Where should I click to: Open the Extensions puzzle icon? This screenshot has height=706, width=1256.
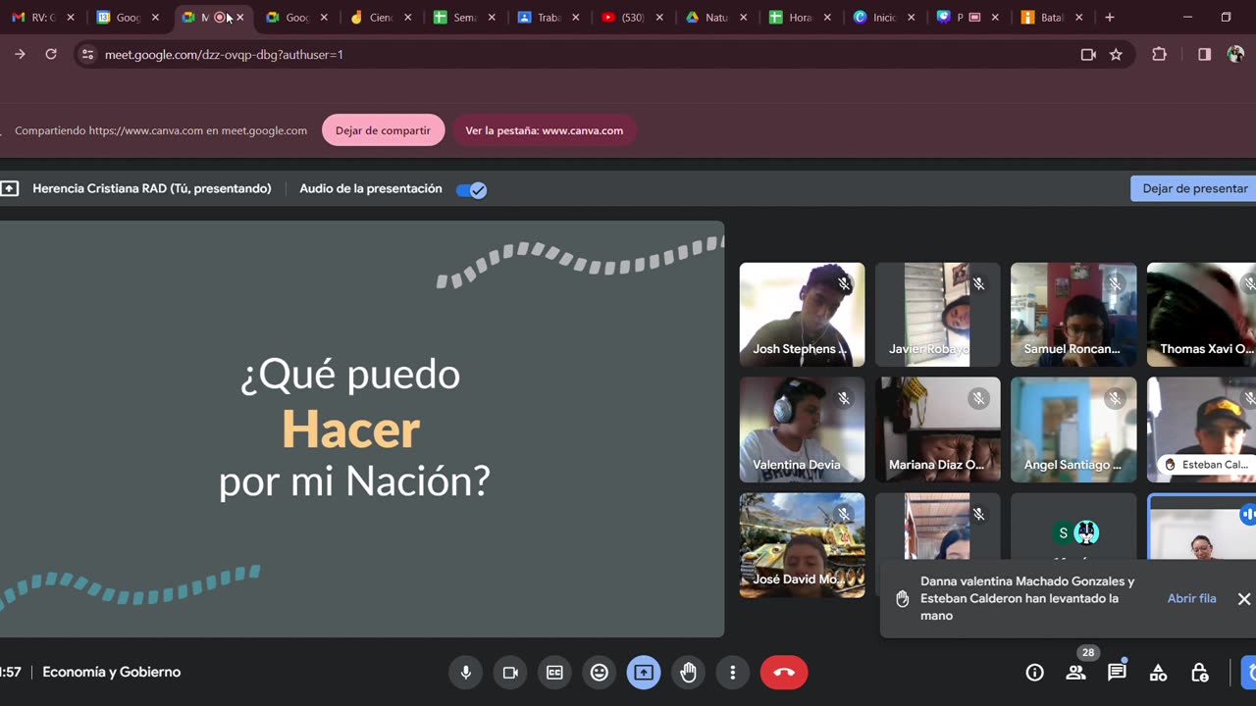tap(1159, 55)
